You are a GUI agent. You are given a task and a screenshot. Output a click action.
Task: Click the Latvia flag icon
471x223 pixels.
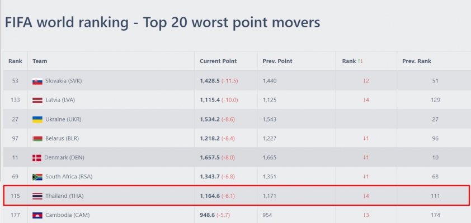(x=37, y=100)
